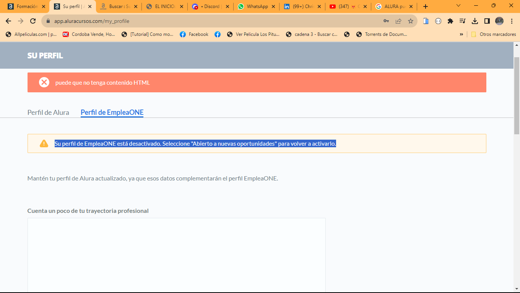Close the YouTube browser tab
This screenshot has width=520, height=293.
(x=365, y=6)
